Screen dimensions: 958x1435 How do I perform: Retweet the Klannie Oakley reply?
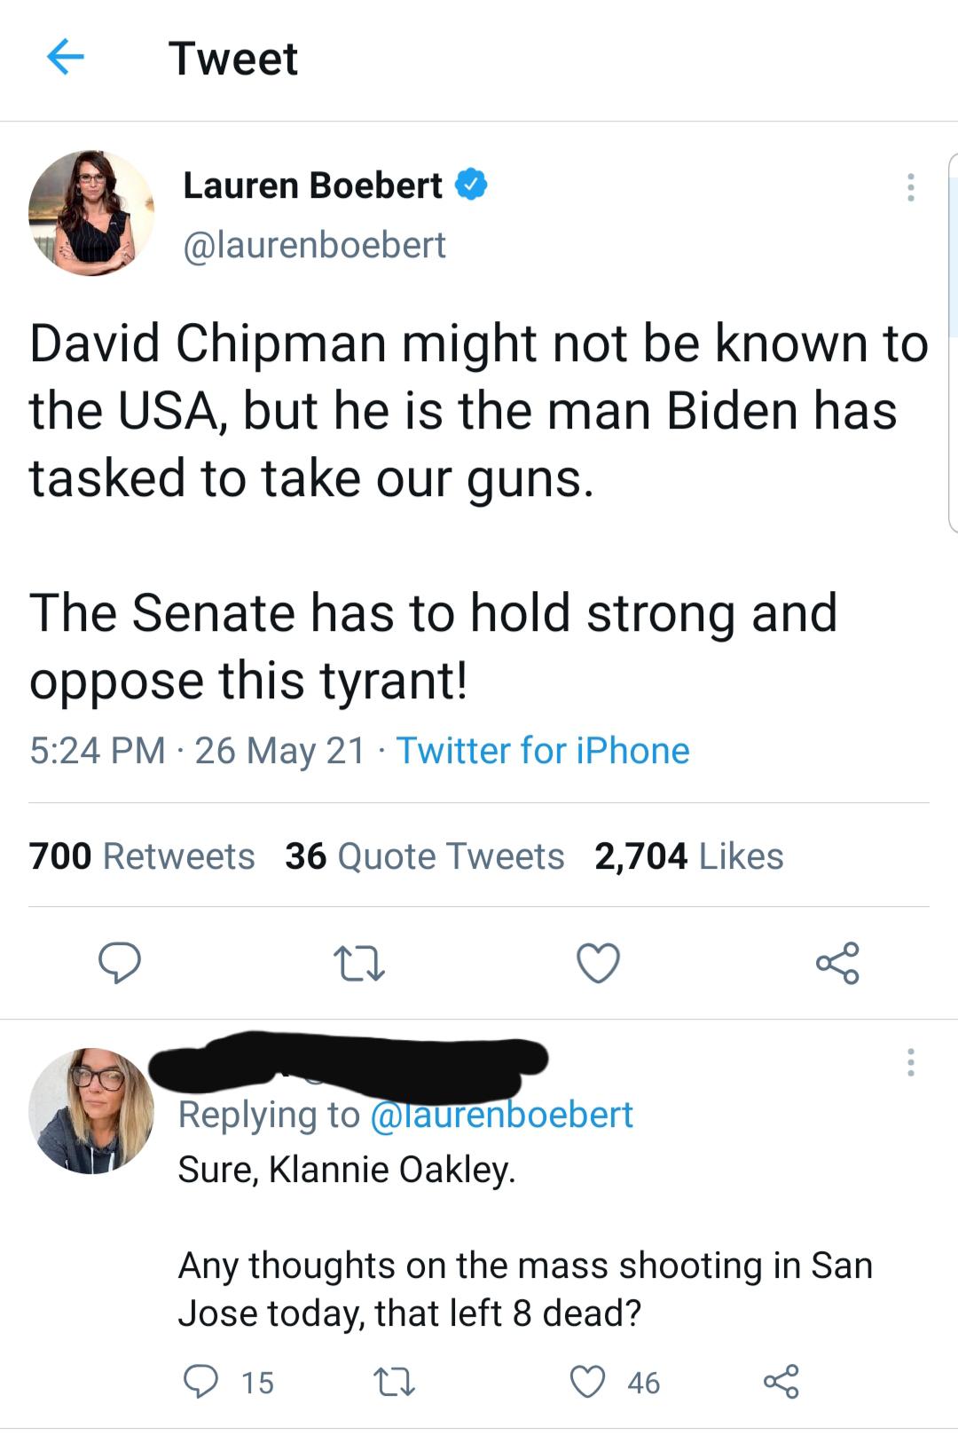pos(394,1382)
